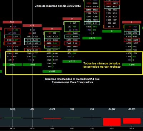Click the green 4.468 volume bar
The width and height of the screenshot is (143, 131).
pyautogui.click(x=52, y=72)
